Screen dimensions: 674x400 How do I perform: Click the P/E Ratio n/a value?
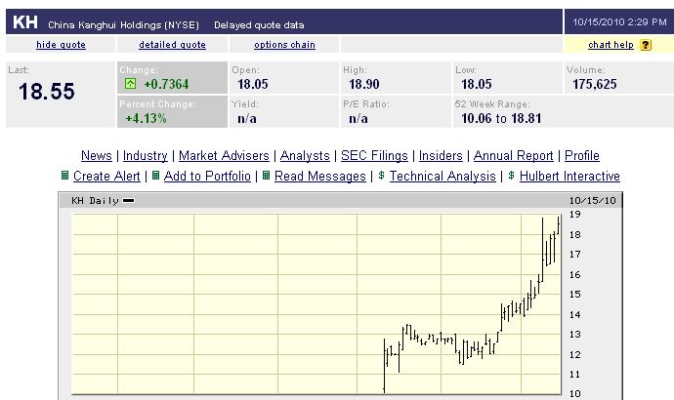coord(358,118)
